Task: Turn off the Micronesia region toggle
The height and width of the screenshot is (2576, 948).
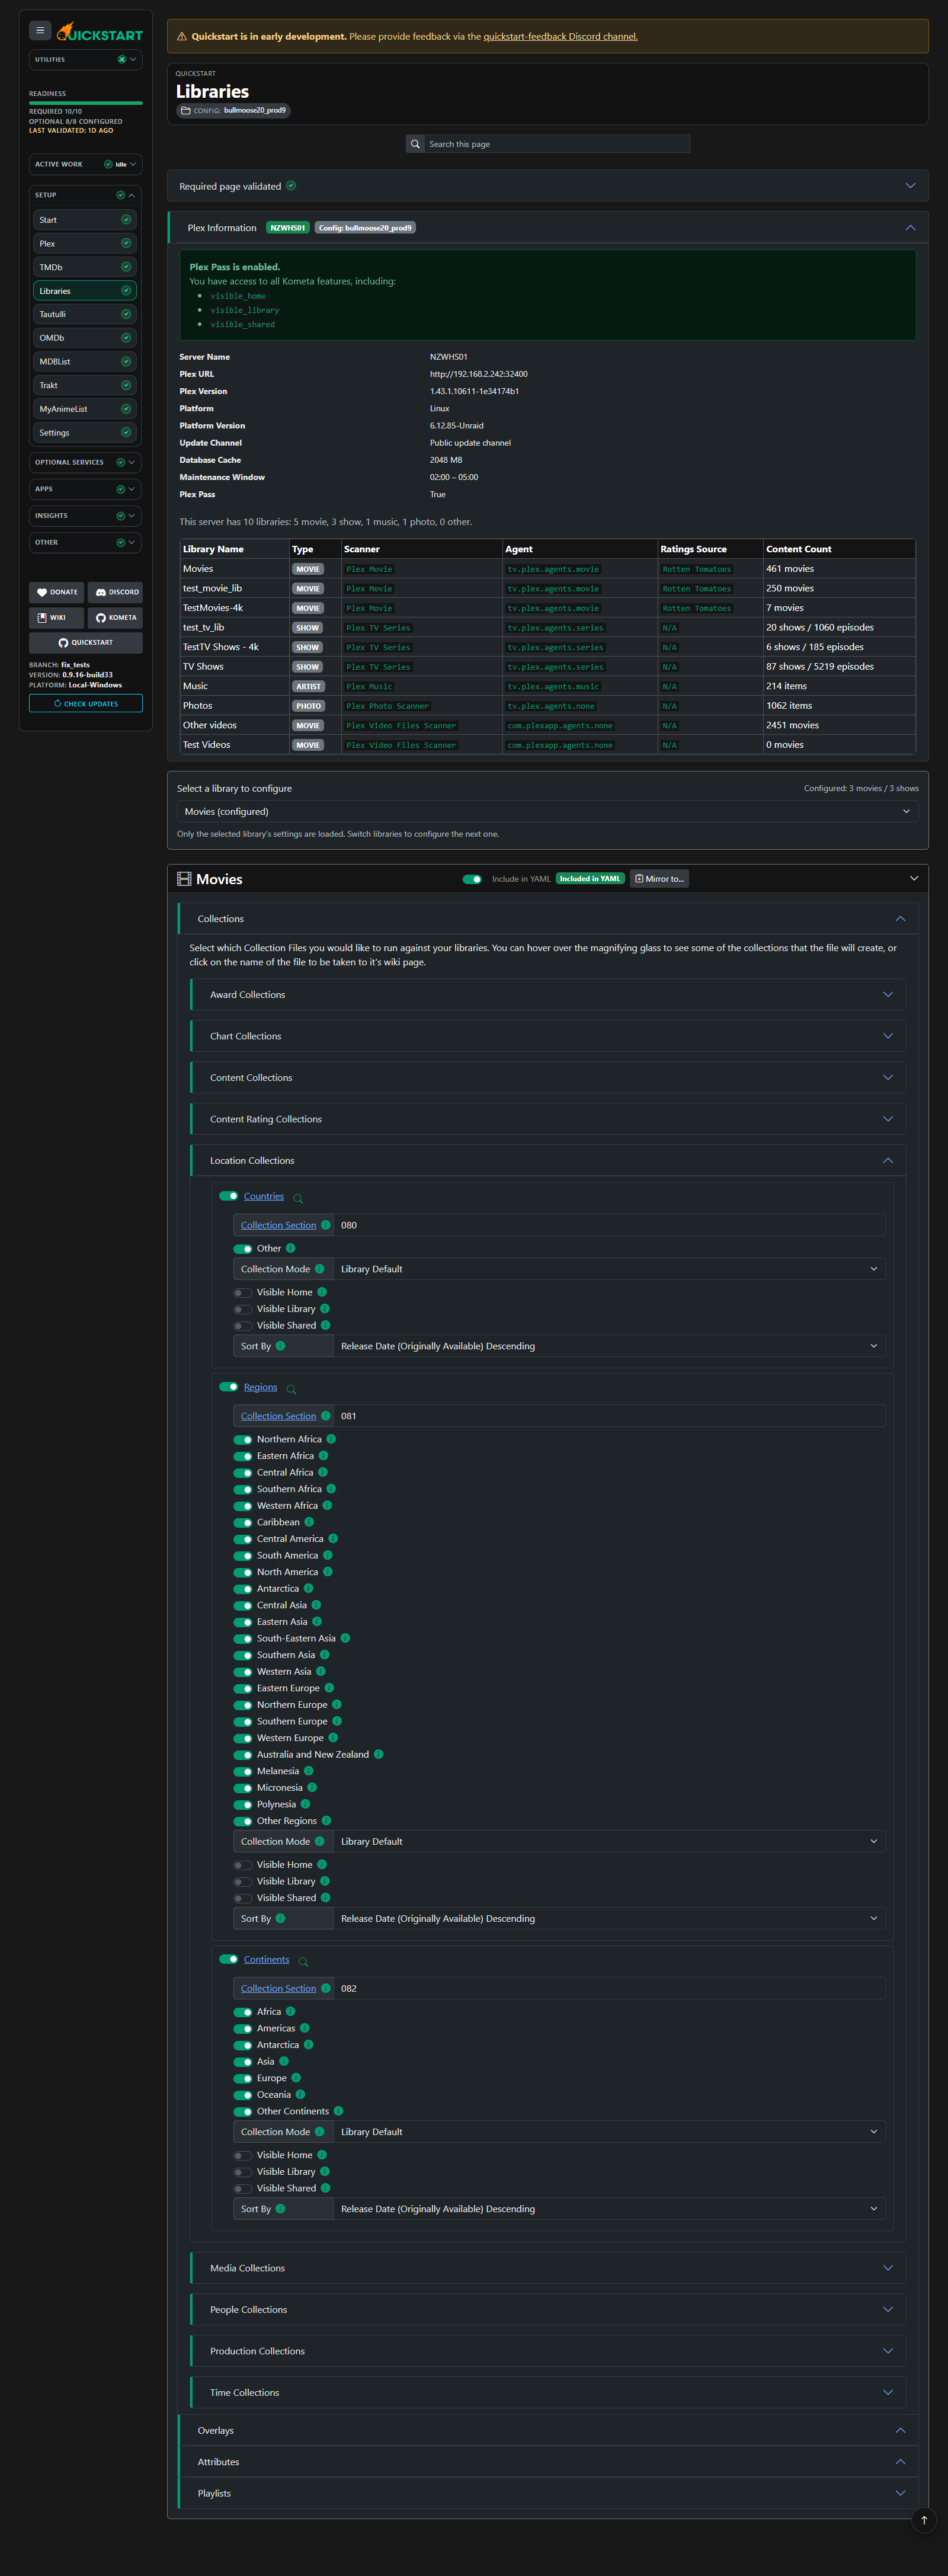Action: [243, 1788]
